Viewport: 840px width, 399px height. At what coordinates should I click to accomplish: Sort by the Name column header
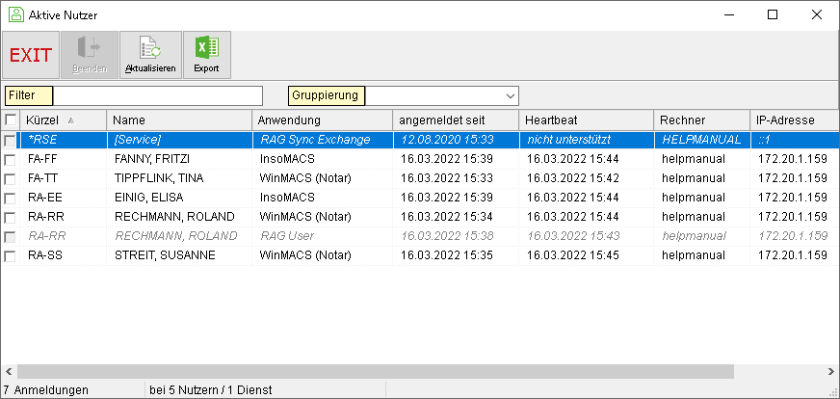[179, 120]
